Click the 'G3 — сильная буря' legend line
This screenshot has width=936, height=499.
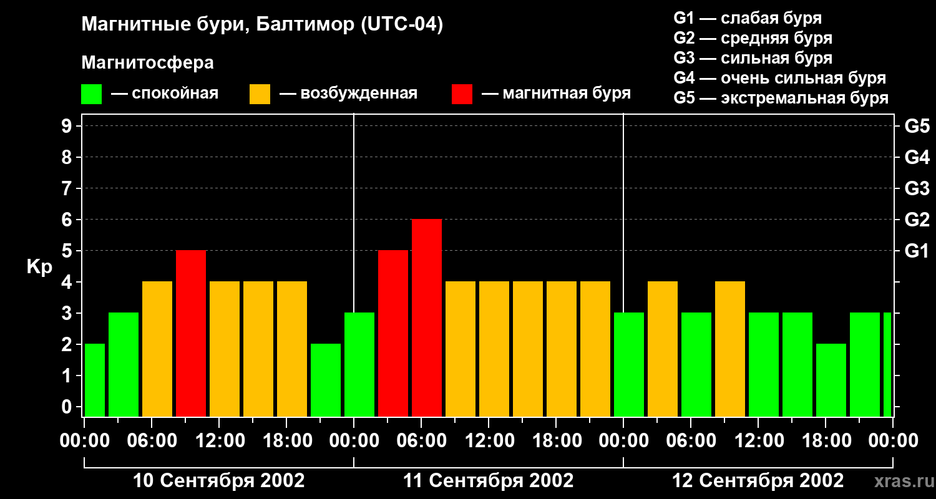pos(753,58)
